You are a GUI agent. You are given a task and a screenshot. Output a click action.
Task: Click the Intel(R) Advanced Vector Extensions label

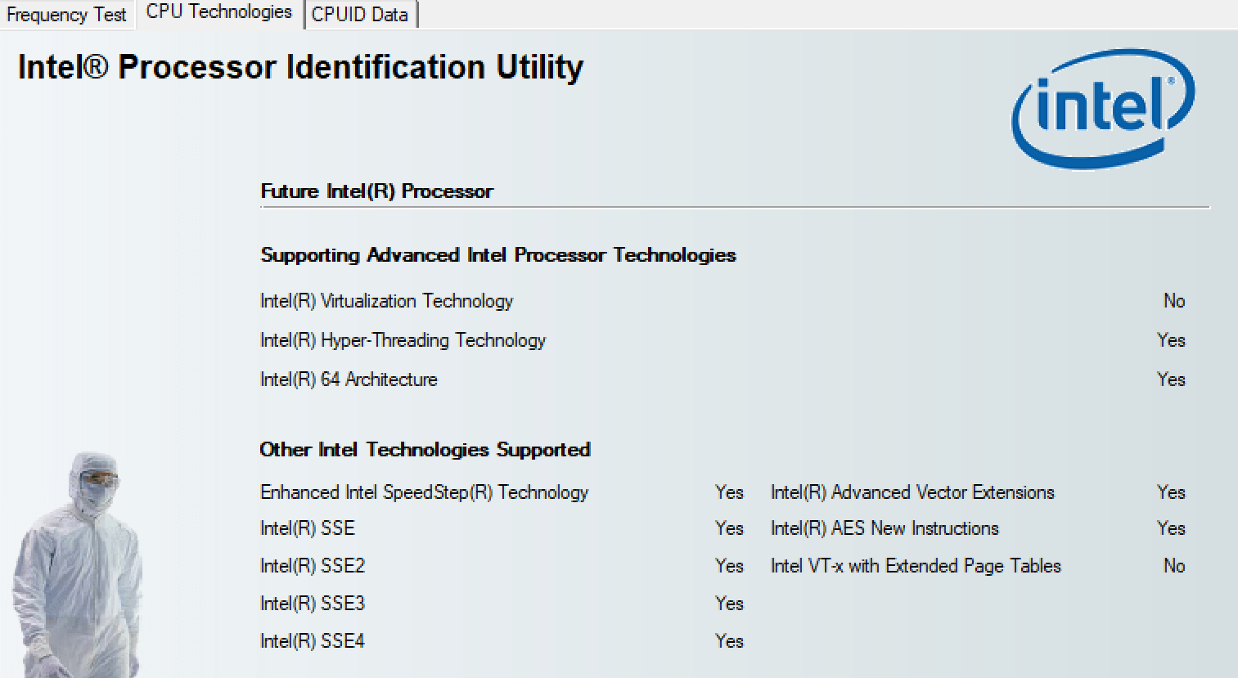click(912, 492)
